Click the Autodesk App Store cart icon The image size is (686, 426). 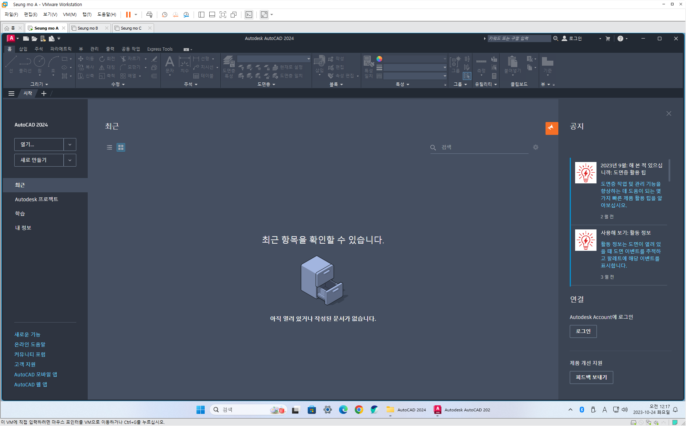pos(608,39)
